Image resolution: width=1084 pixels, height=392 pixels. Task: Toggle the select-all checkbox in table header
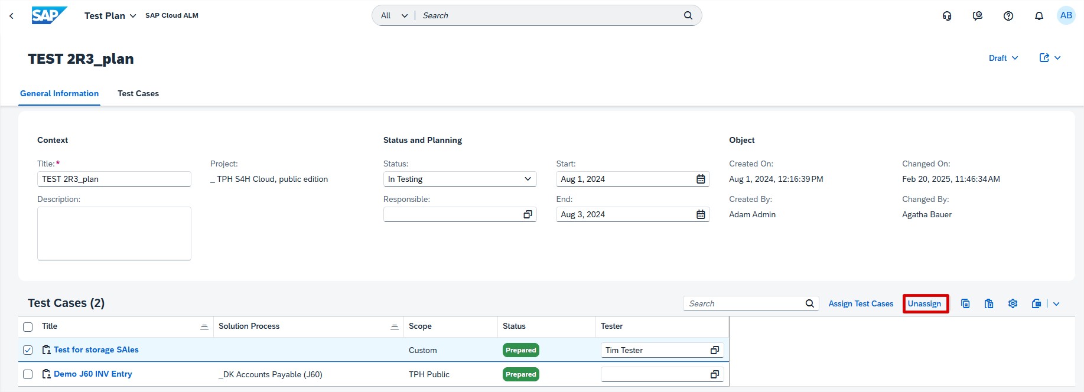(x=28, y=326)
